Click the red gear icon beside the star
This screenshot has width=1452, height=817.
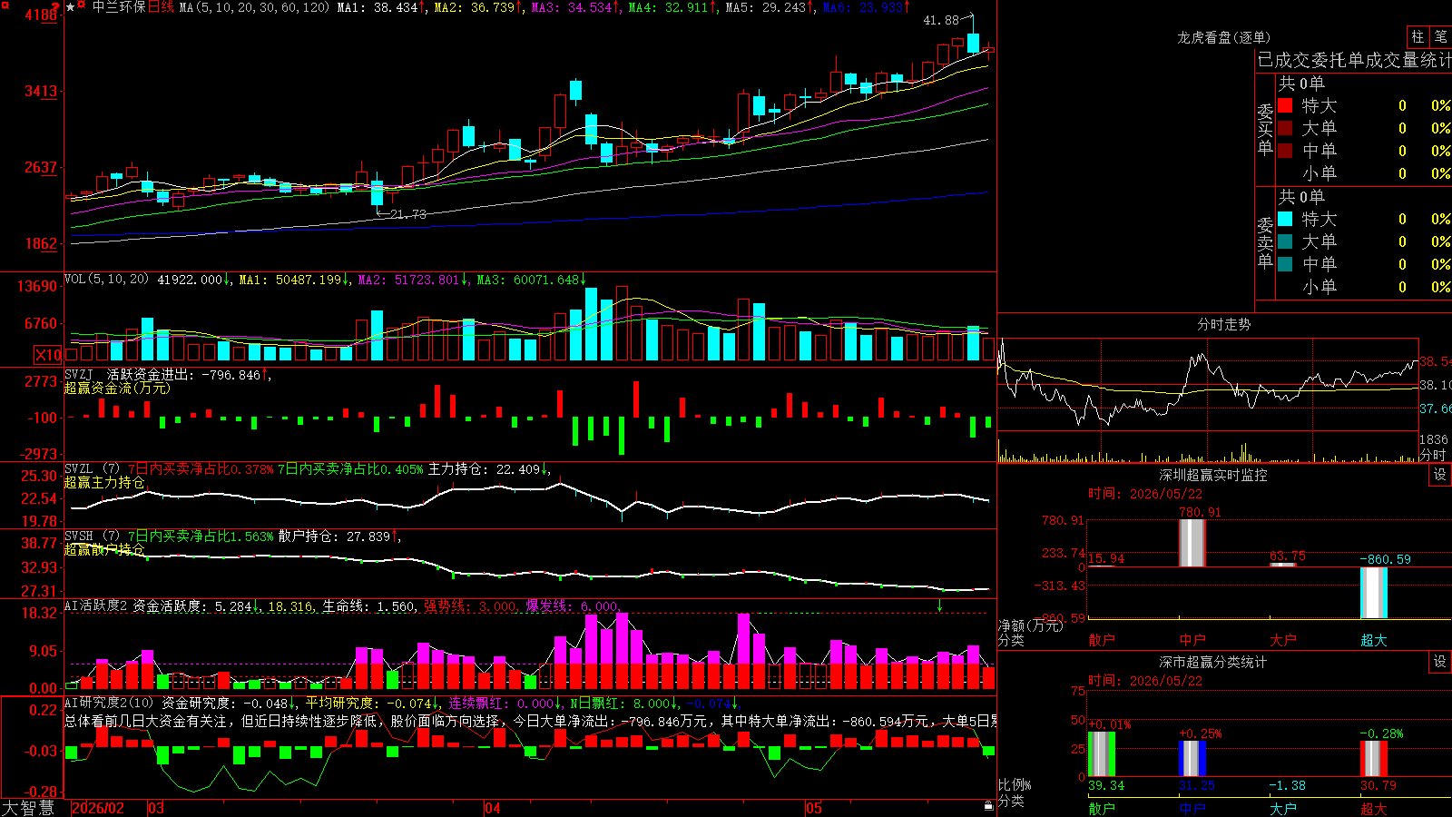(83, 6)
